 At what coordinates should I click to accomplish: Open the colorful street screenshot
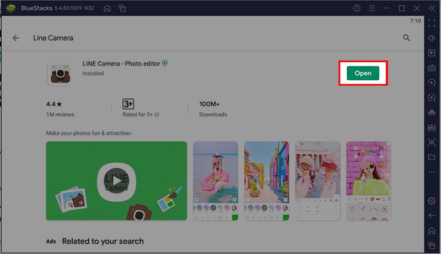(x=267, y=181)
